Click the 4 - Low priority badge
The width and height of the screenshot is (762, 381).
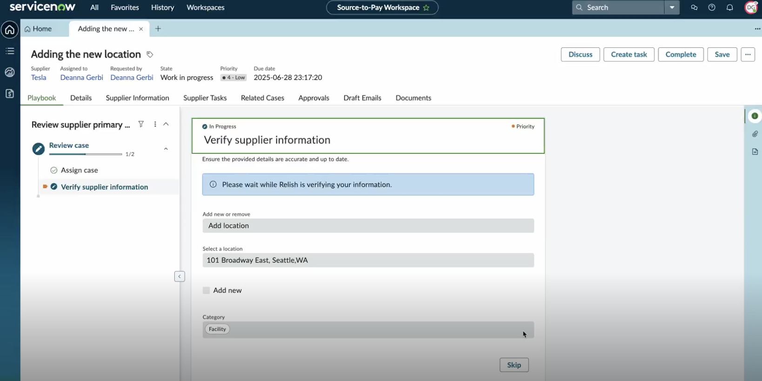pos(234,78)
